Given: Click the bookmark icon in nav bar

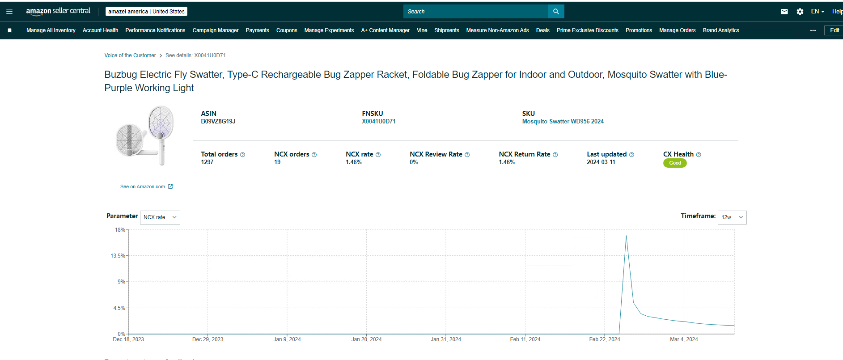Looking at the screenshot, I should (10, 30).
